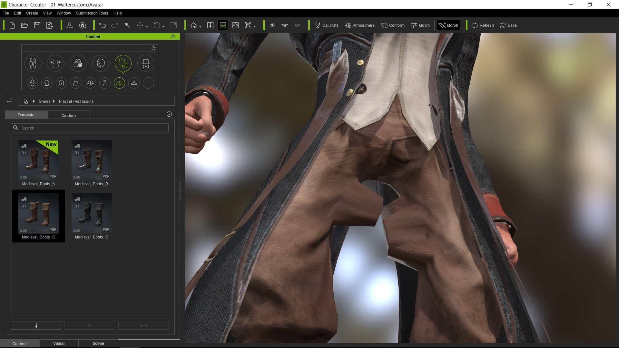Activate the Scale tool
The height and width of the screenshot is (348, 619).
173,25
